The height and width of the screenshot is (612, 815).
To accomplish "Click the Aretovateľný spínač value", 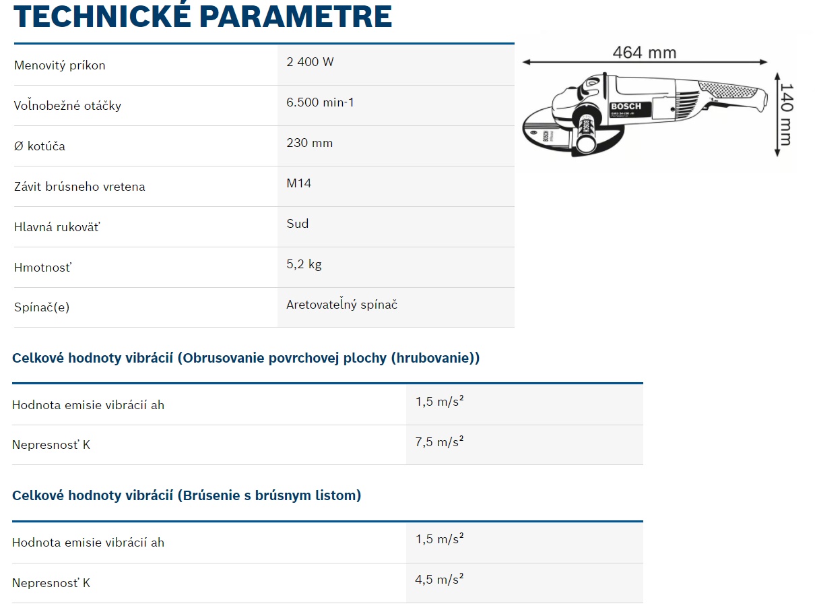I will pos(341,305).
